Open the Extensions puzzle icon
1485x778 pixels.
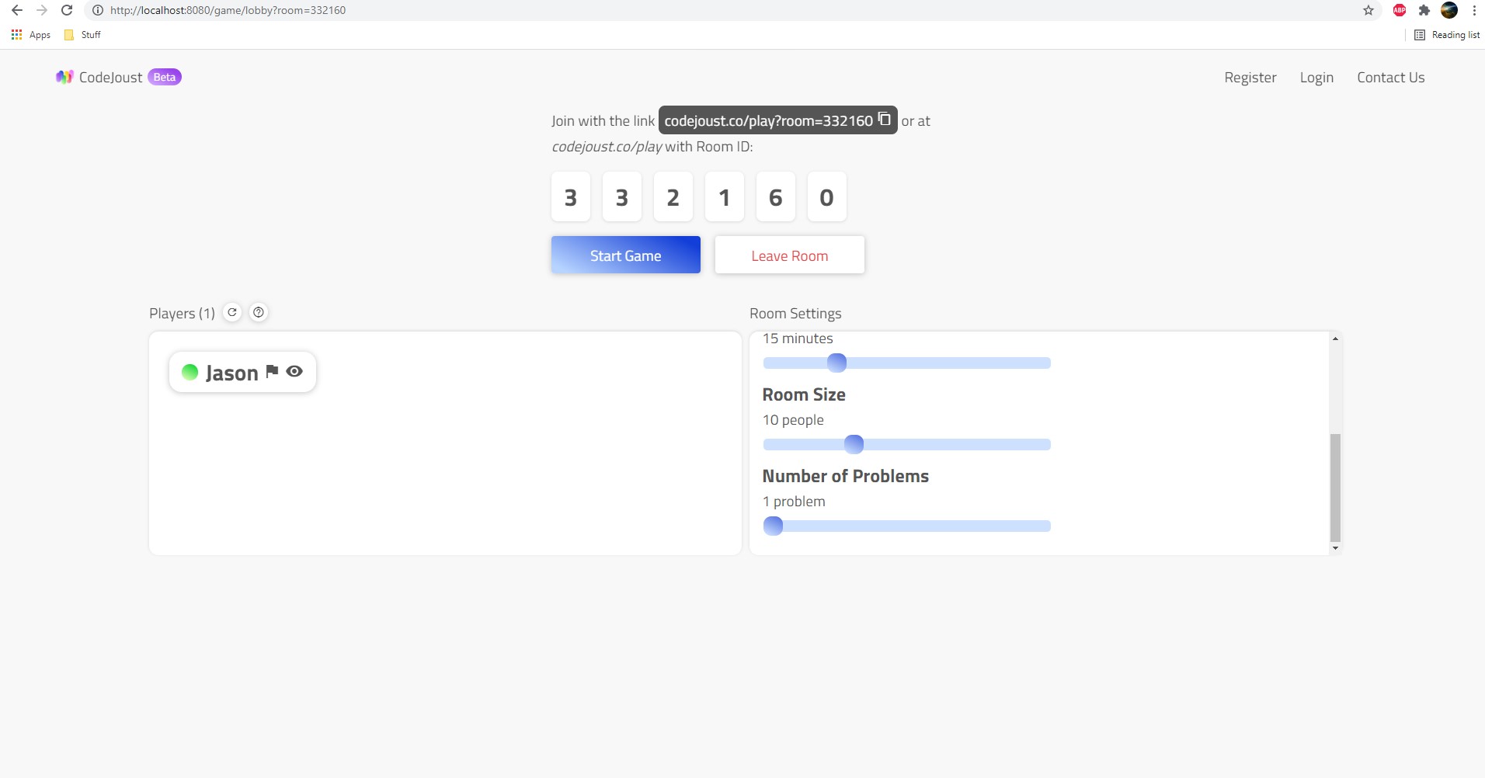point(1424,10)
